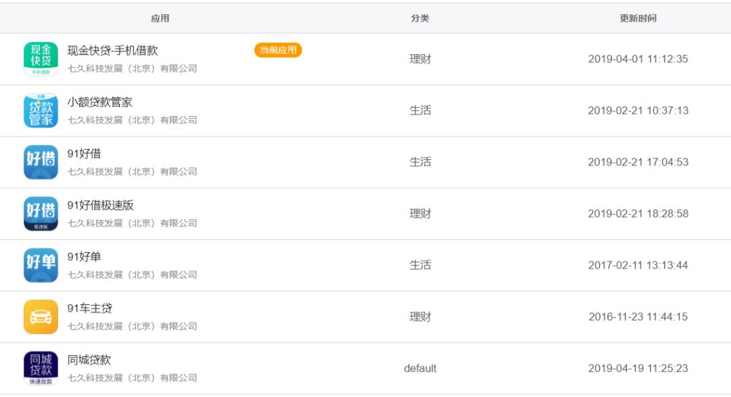Click the 理财 category of 现金快贷
This screenshot has width=731, height=397.
420,59
